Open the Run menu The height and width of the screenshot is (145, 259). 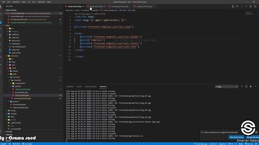point(34,2)
